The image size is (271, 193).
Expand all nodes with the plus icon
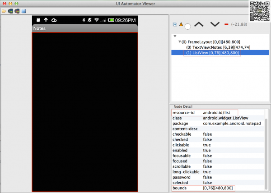(x=175, y=24)
